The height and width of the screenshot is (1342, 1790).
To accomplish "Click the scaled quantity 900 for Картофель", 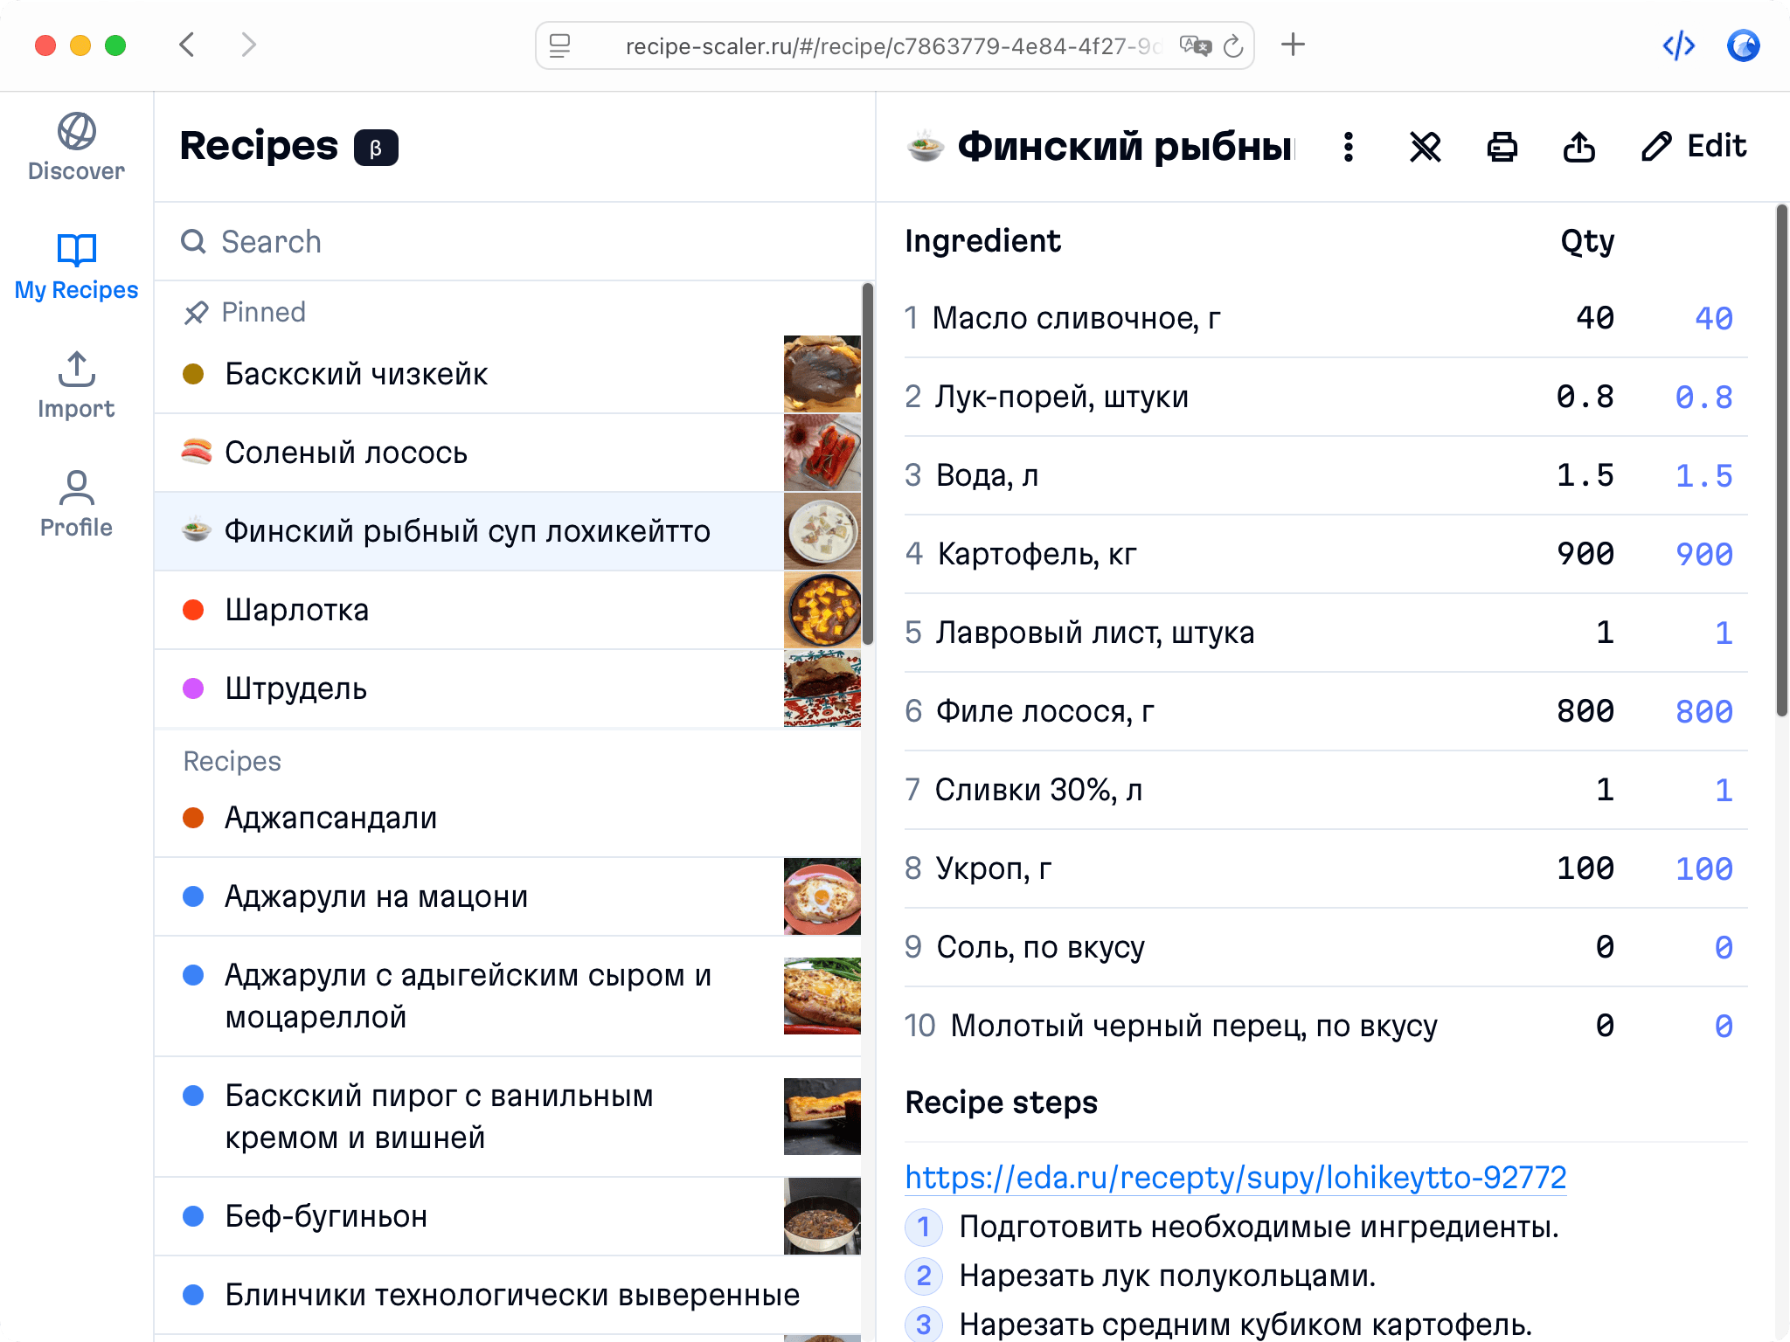I will point(1703,554).
